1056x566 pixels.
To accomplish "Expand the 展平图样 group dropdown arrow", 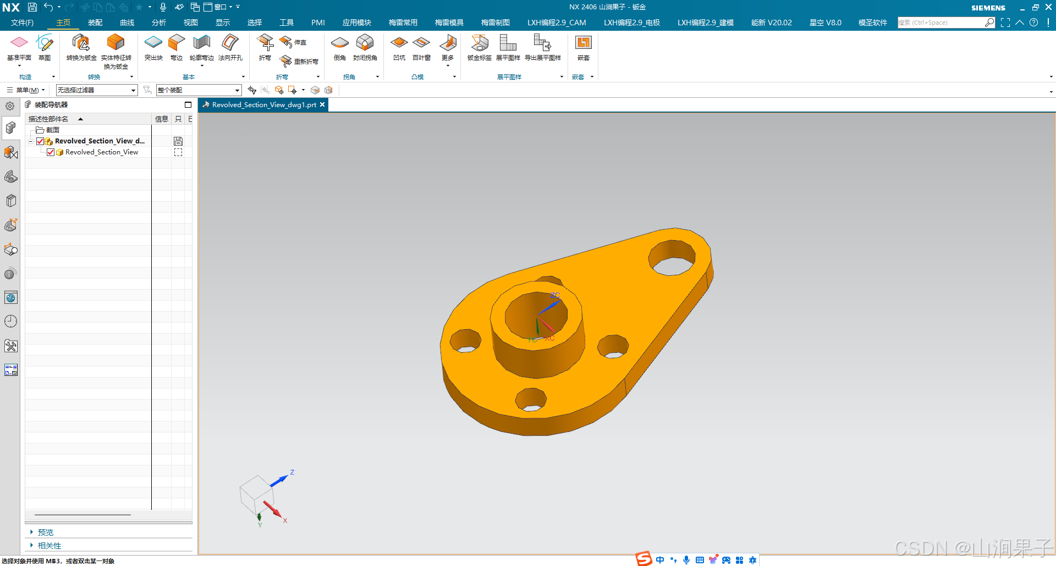I will (562, 77).
